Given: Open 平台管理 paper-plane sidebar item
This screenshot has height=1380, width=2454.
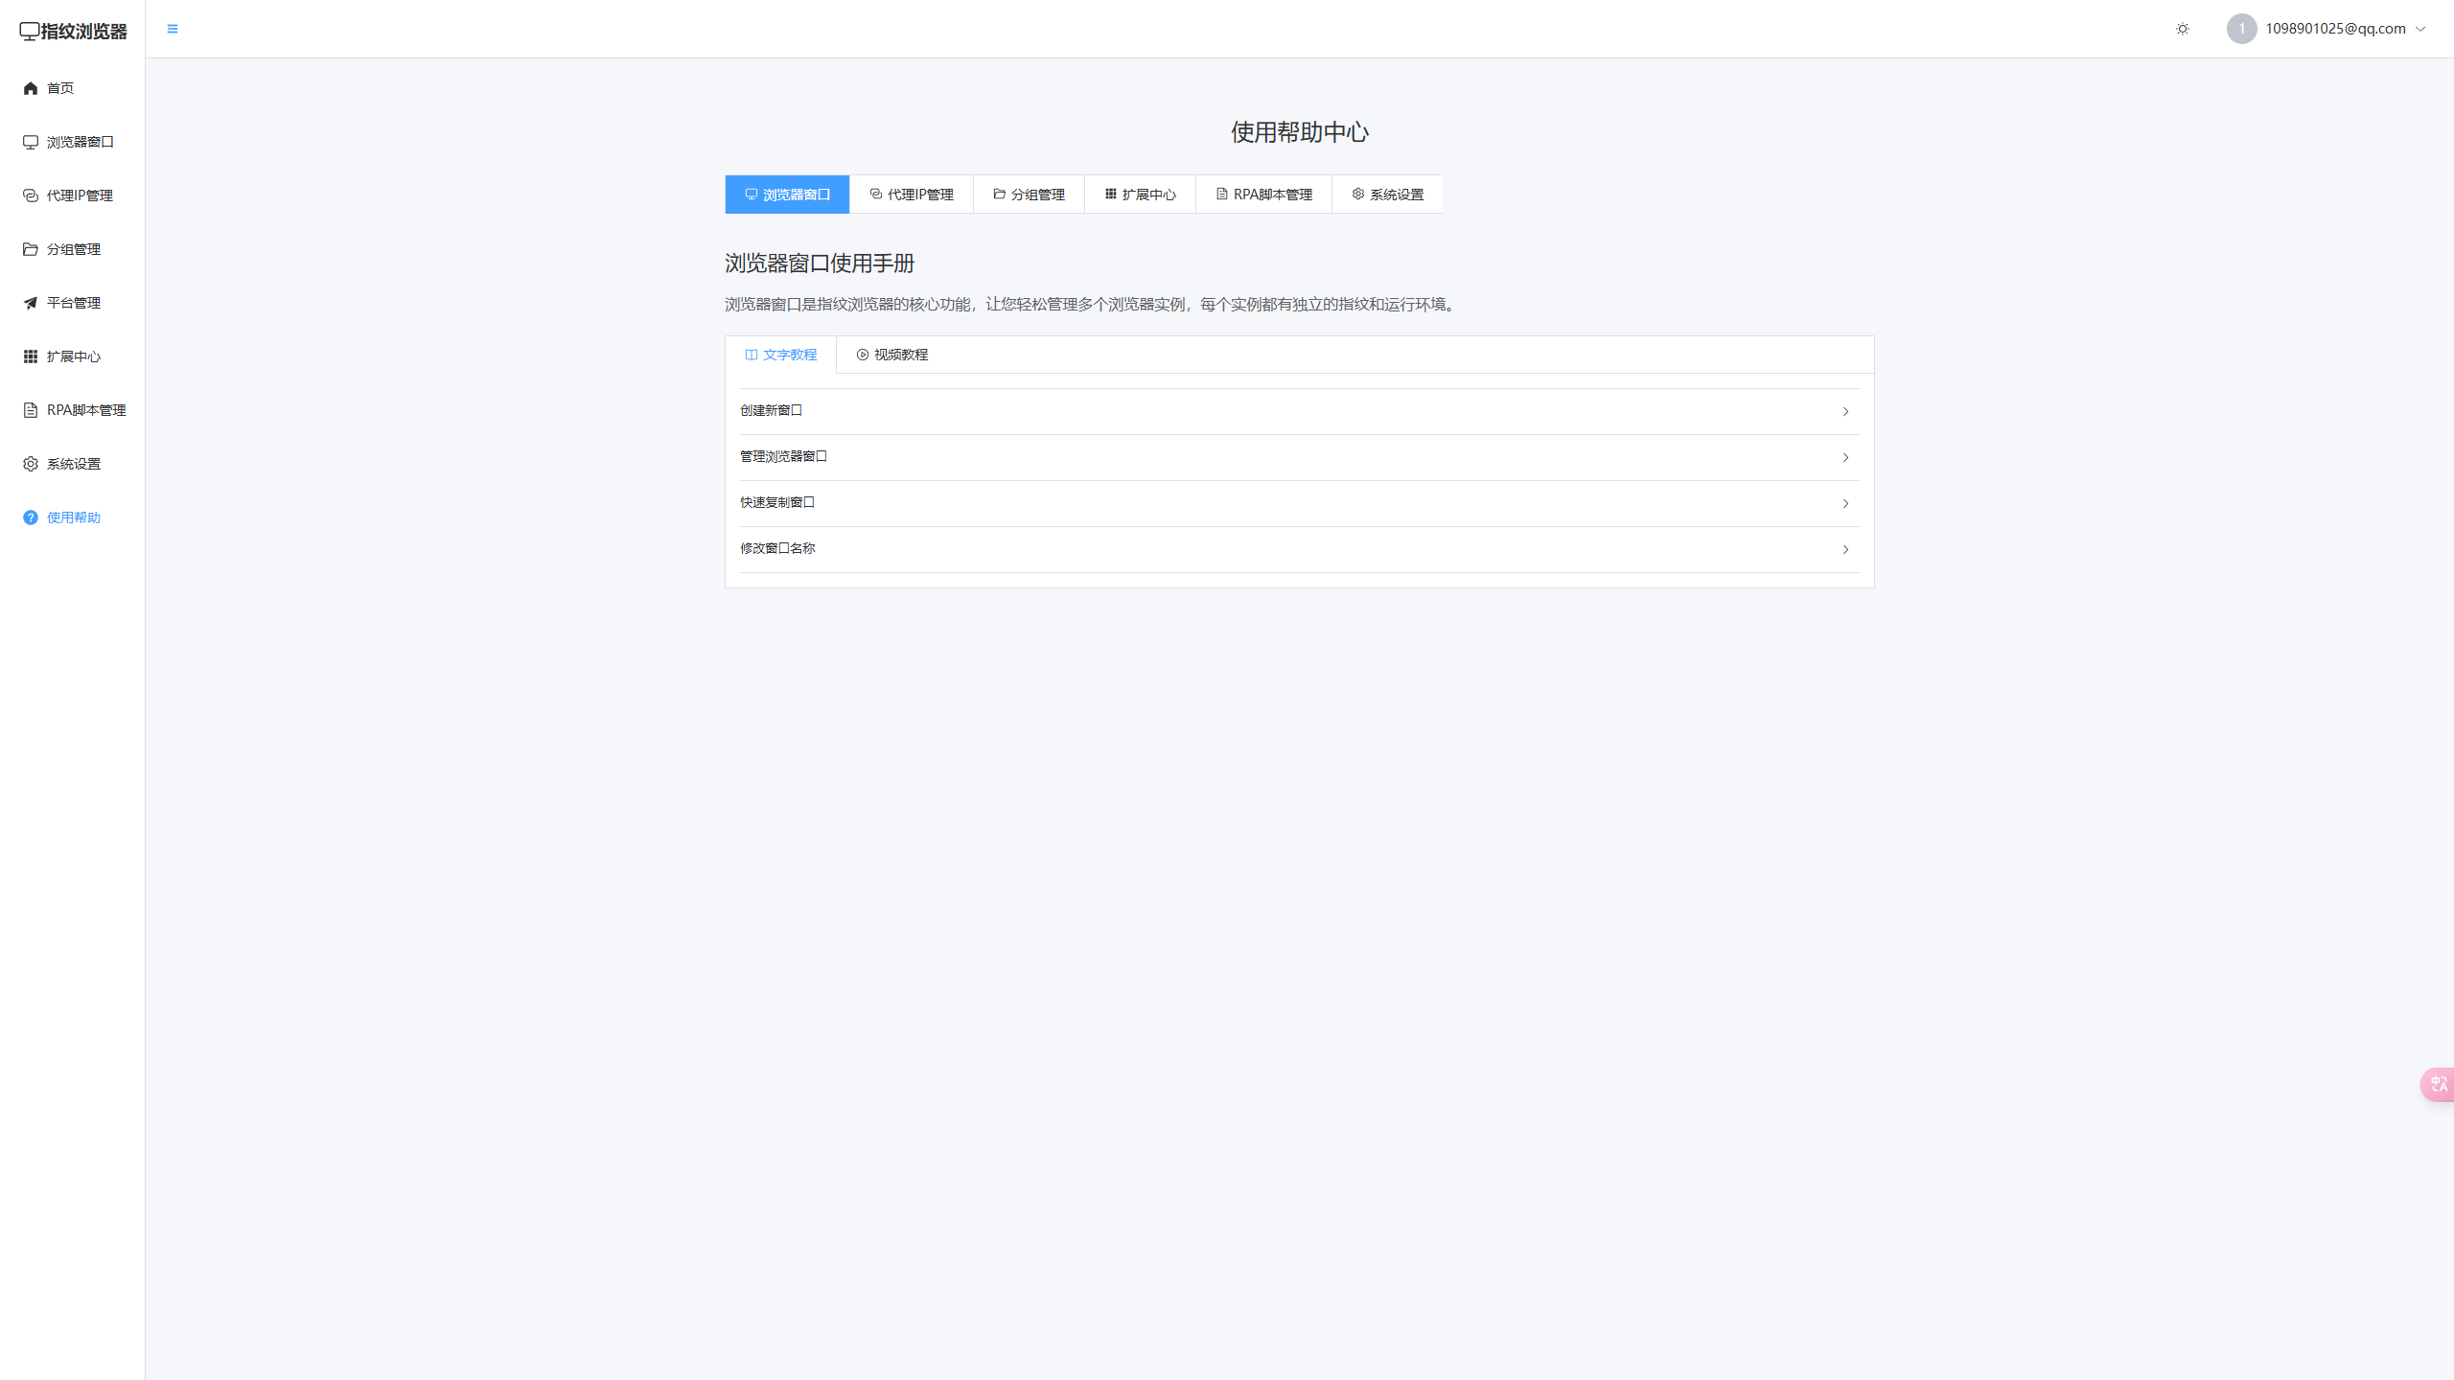Looking at the screenshot, I should pyautogui.click(x=63, y=303).
